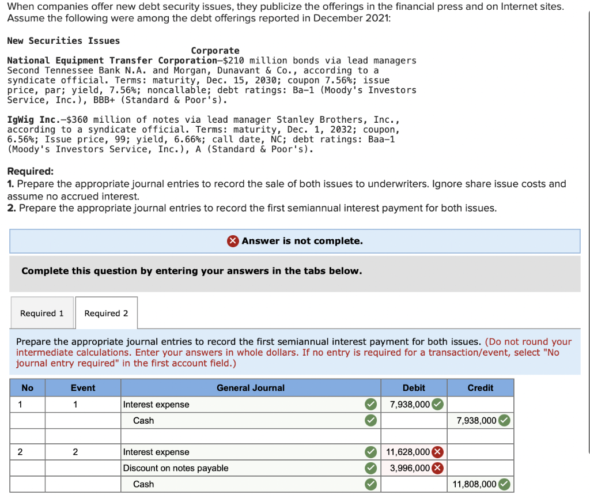This screenshot has width=590, height=498.
Task: Edit the 11,808,000 credit amount
Action: click(x=481, y=484)
